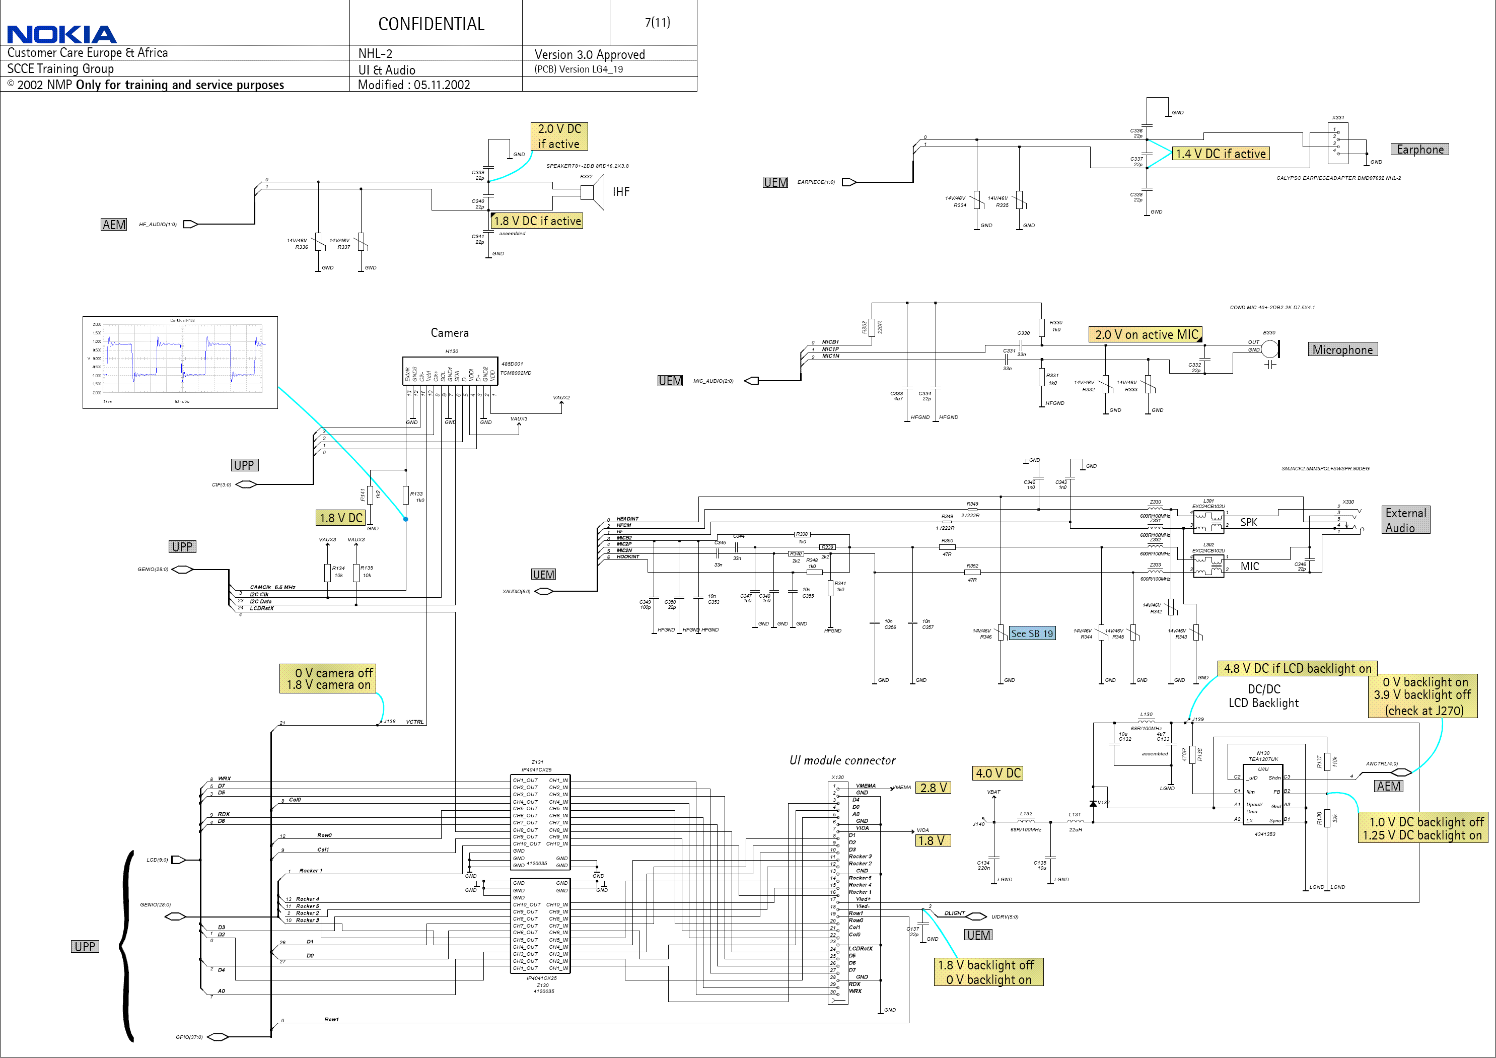1496x1058 pixels.
Task: Click the 'Earphone' label
Action: [x=1420, y=149]
